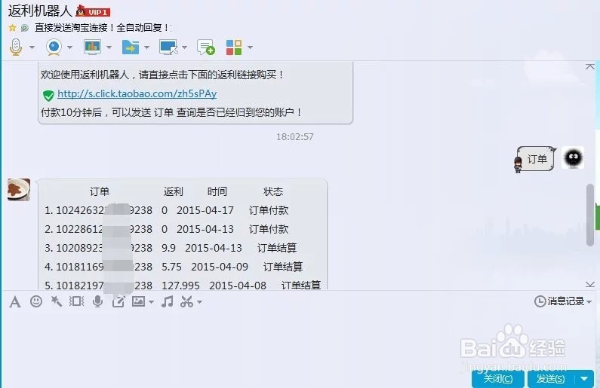This screenshot has height=388, width=600.
Task: Send a window shake icon
Action: coord(76,301)
